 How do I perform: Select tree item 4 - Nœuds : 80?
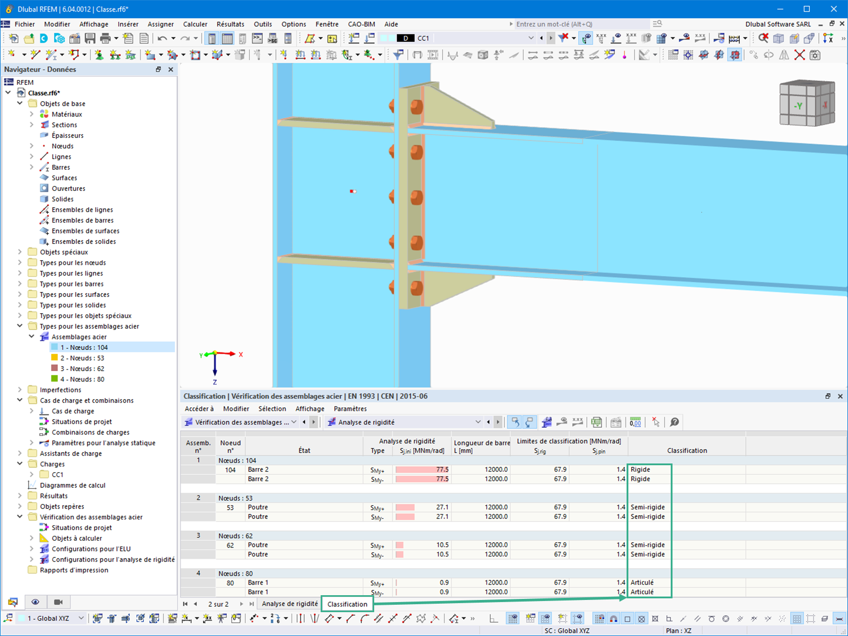click(x=82, y=379)
